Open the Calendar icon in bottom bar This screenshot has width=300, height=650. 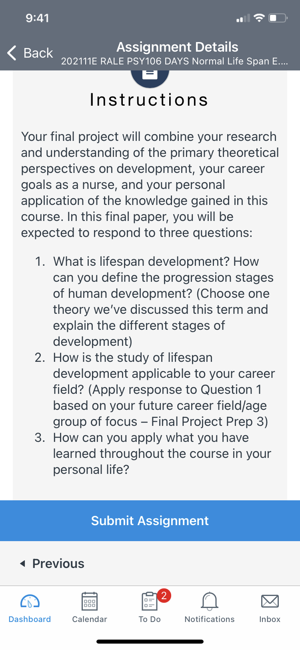(90, 601)
